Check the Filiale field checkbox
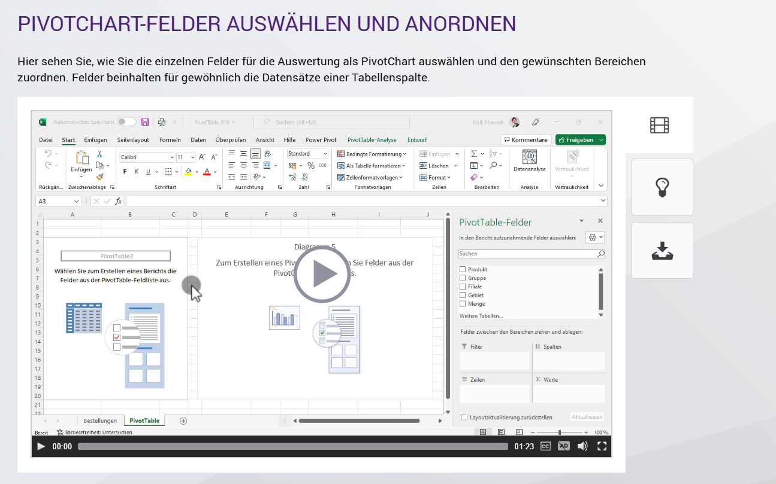This screenshot has height=484, width=776. coord(463,287)
